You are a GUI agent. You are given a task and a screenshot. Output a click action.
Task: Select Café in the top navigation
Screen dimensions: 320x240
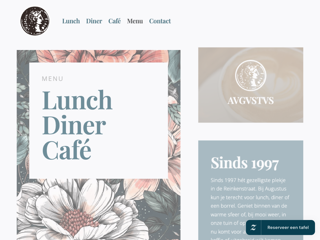pos(114,21)
